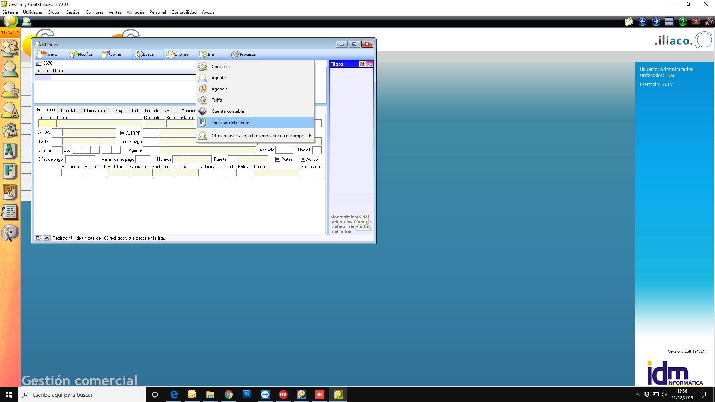Open the F document invoices sidebar icon

[x=10, y=172]
